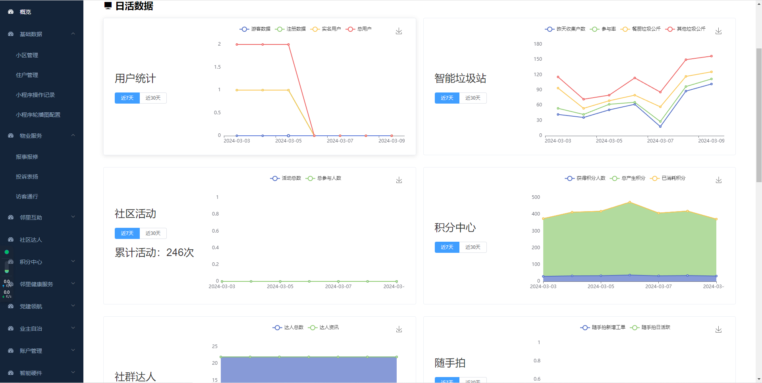Toggle 总产生积分 legend series
This screenshot has height=383, width=762.
(628, 178)
